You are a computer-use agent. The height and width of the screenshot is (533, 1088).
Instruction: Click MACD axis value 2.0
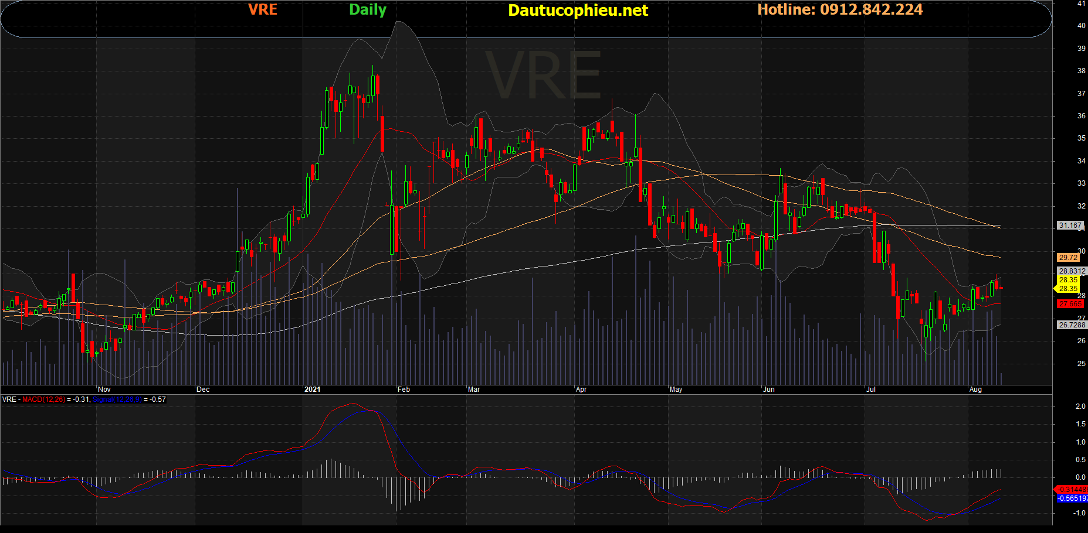[1080, 406]
